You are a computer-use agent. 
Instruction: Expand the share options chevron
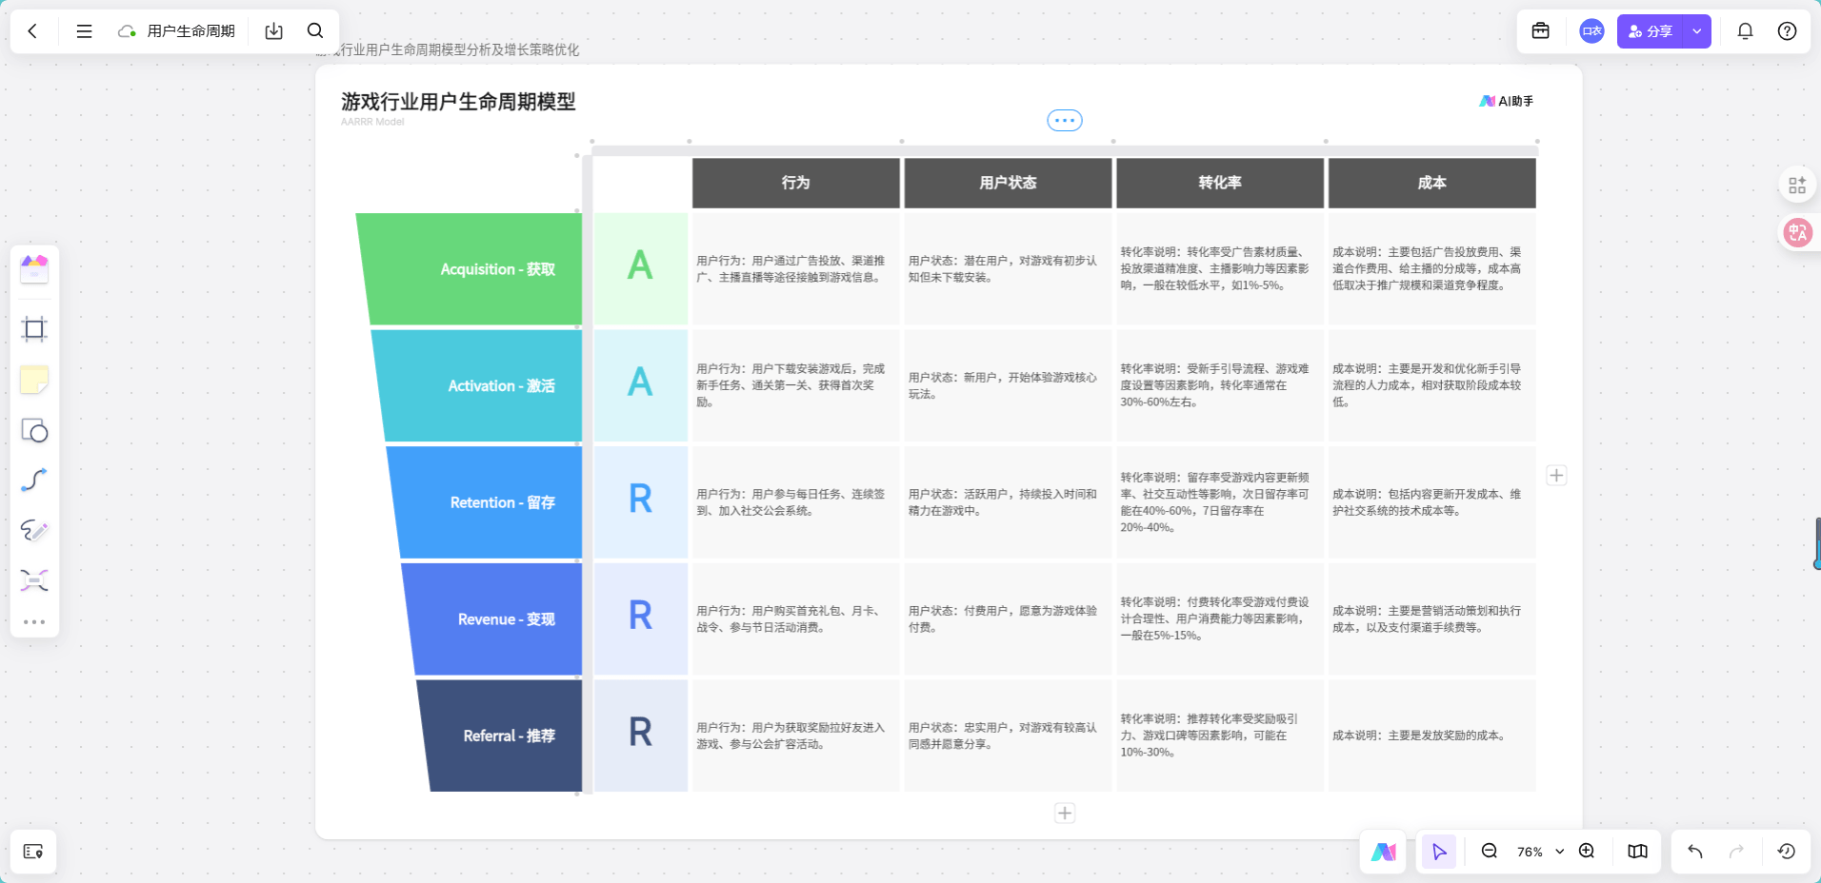click(x=1696, y=30)
